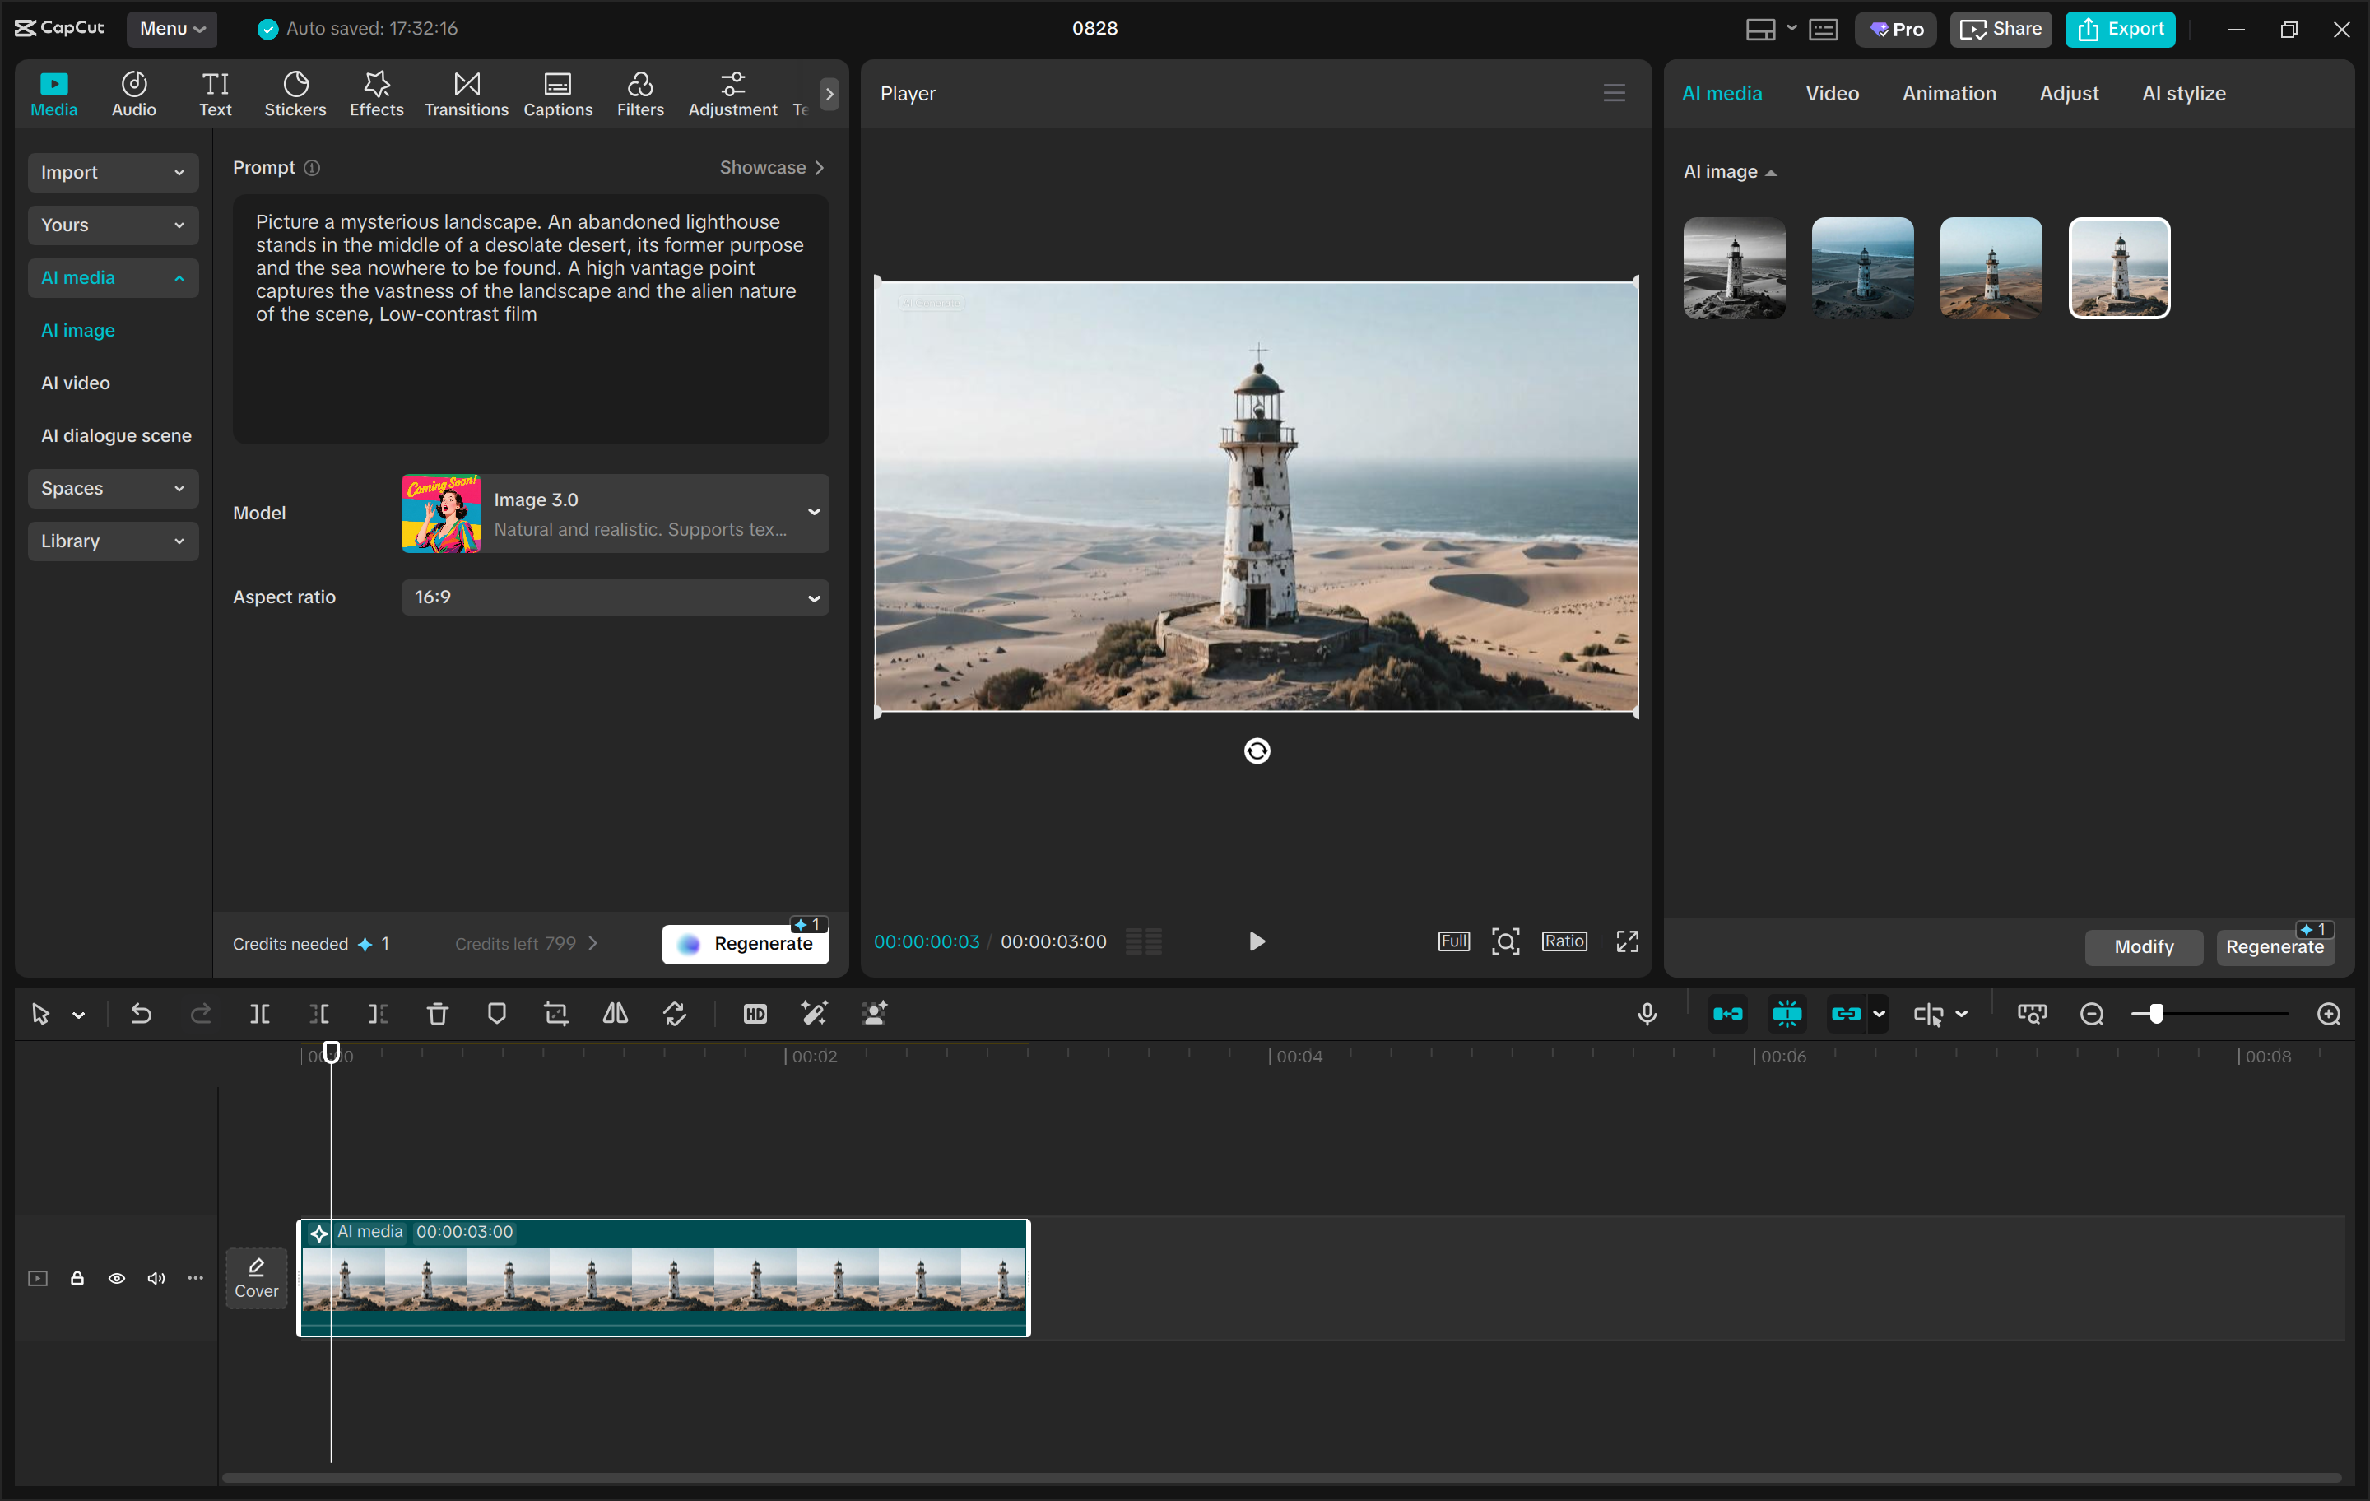Image resolution: width=2370 pixels, height=1501 pixels.
Task: Expand the Import section
Action: 112,172
